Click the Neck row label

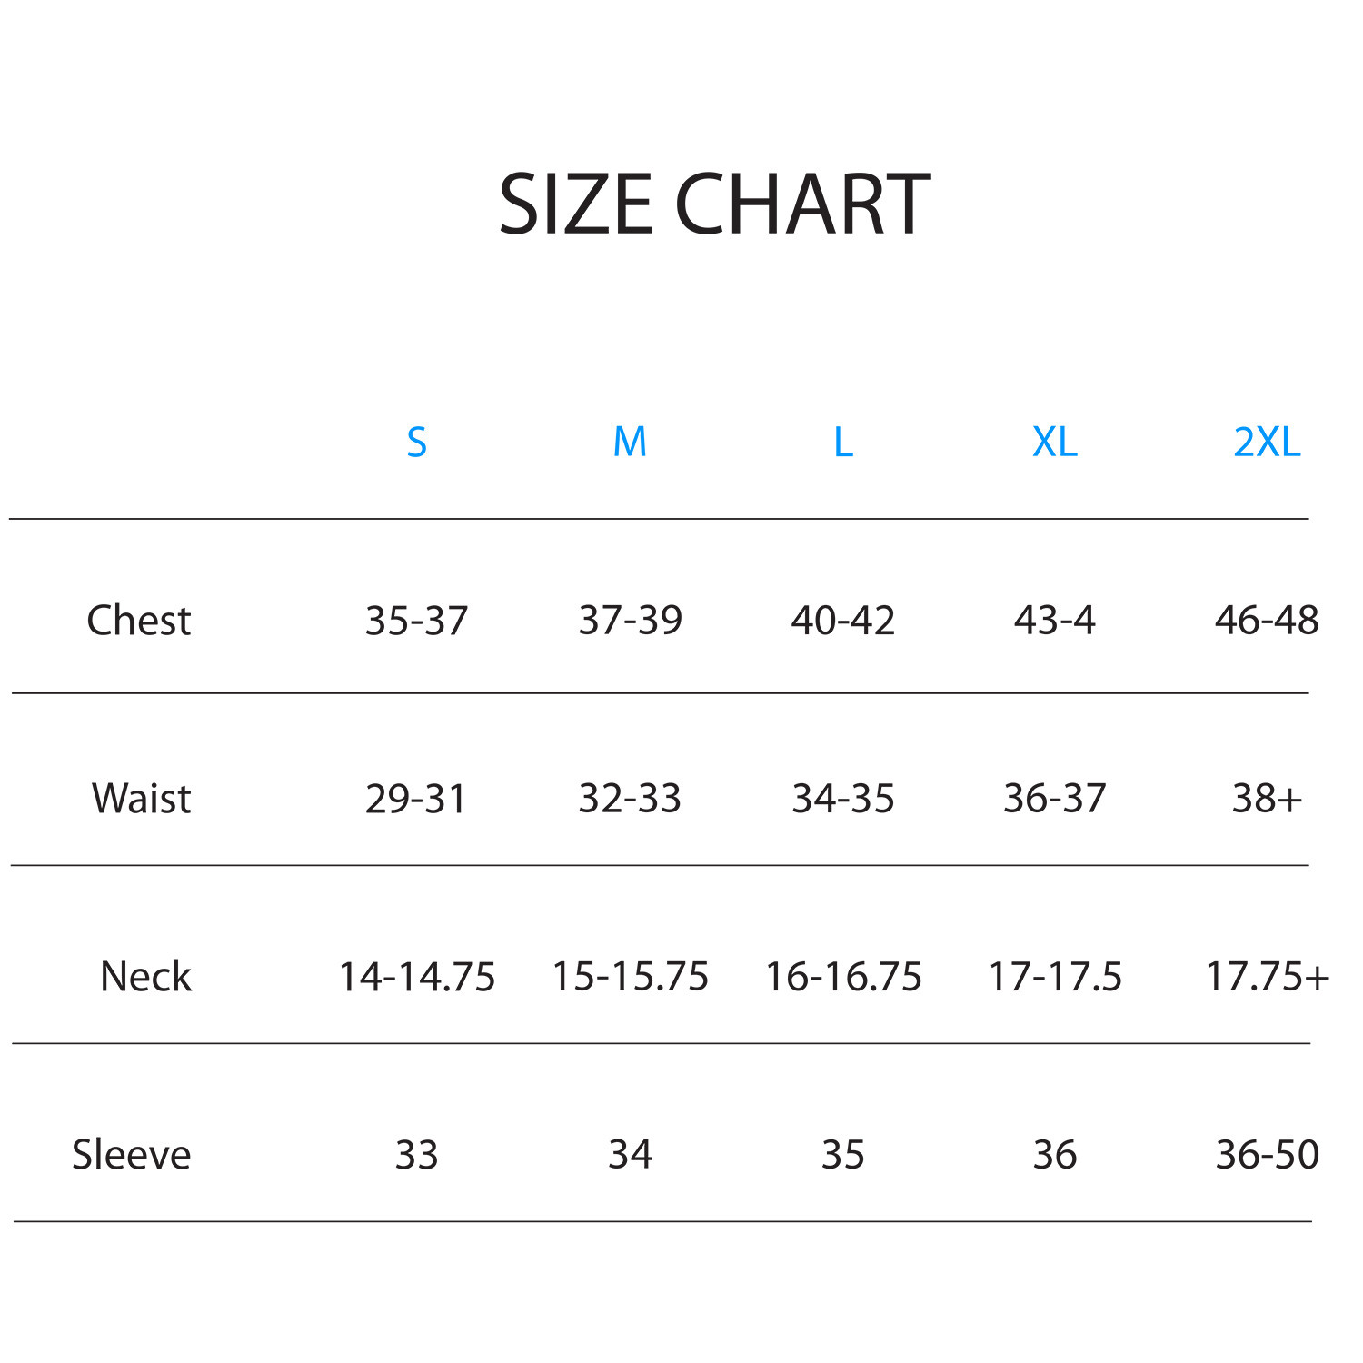coord(145,977)
